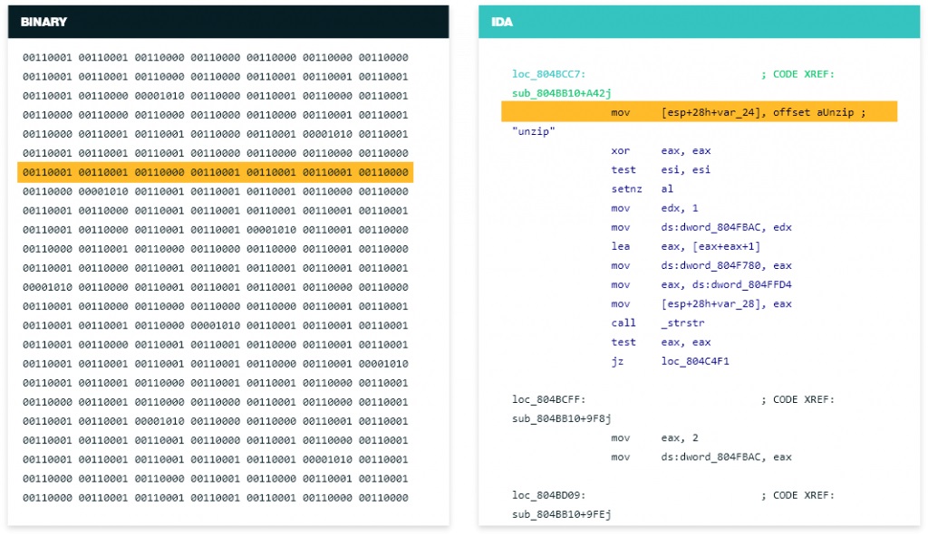Click the BINARY panel header title

[43, 22]
